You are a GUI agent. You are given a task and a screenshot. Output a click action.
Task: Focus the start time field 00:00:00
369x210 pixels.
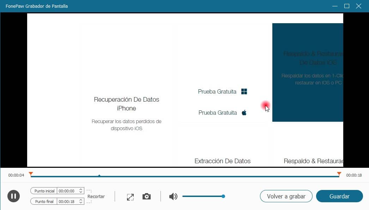[x=67, y=191]
